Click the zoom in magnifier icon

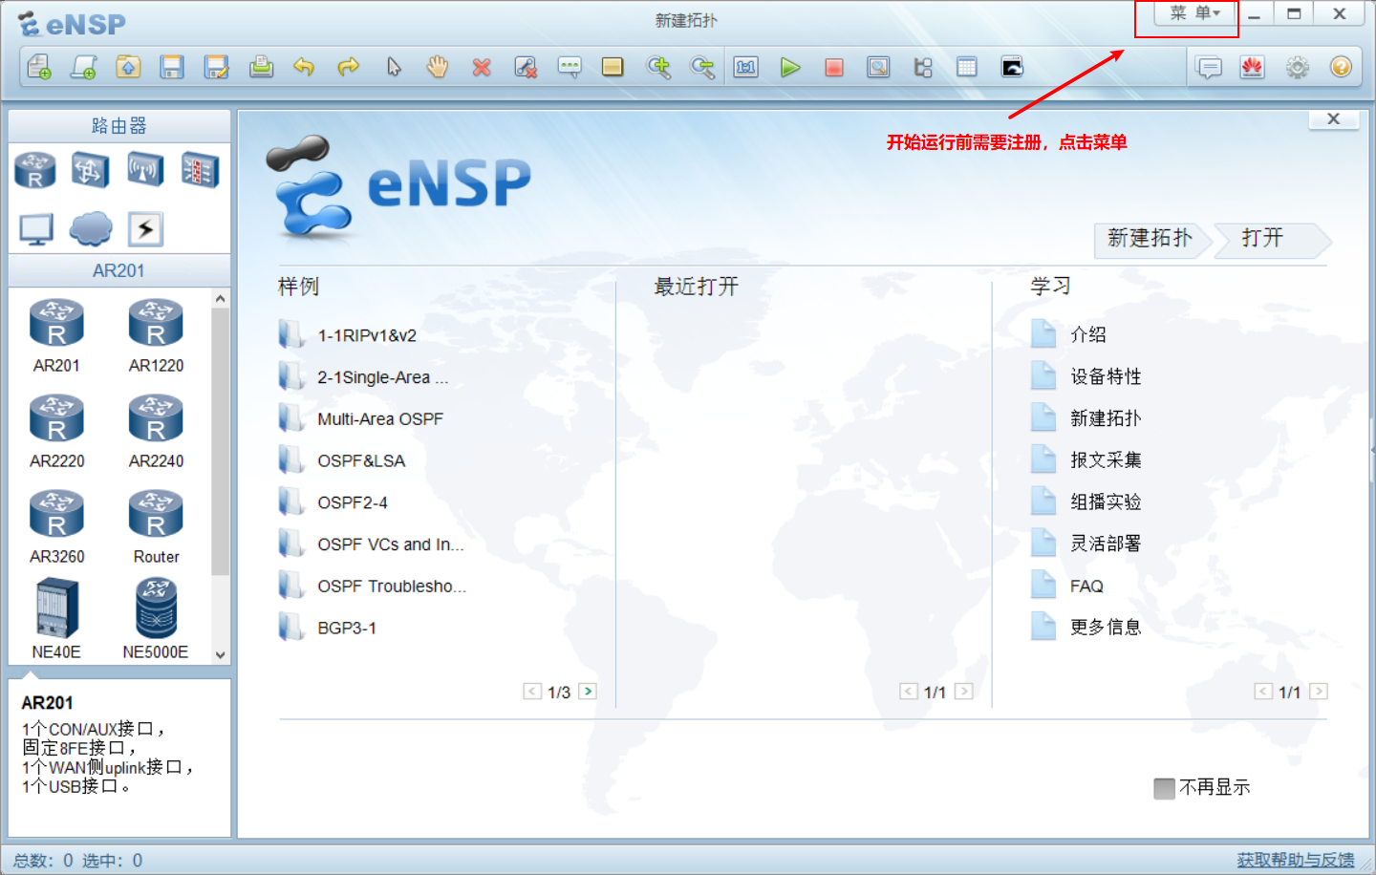tap(658, 67)
